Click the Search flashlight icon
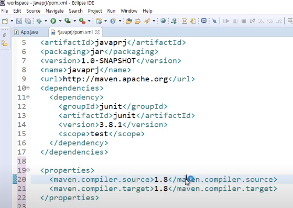 [147, 21]
